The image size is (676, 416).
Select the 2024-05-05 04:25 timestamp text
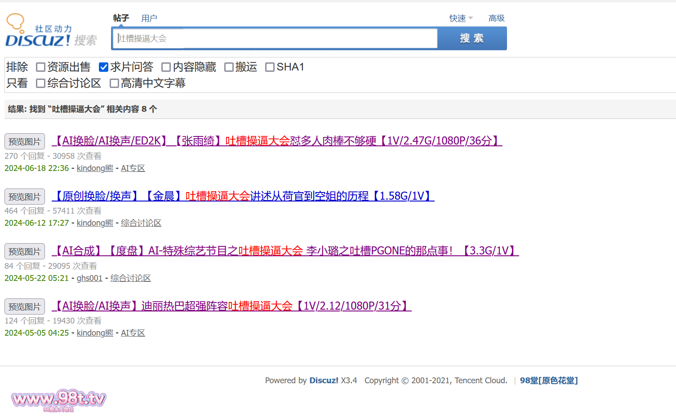pyautogui.click(x=37, y=333)
